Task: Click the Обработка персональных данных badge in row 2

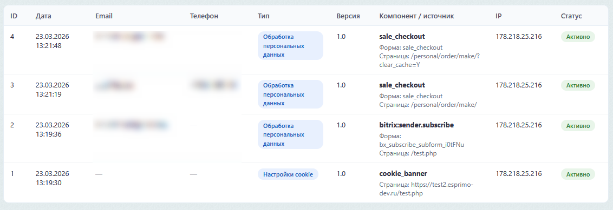Action: [290, 134]
